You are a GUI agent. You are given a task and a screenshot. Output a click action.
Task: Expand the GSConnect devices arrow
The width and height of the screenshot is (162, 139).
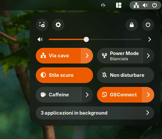(148, 95)
